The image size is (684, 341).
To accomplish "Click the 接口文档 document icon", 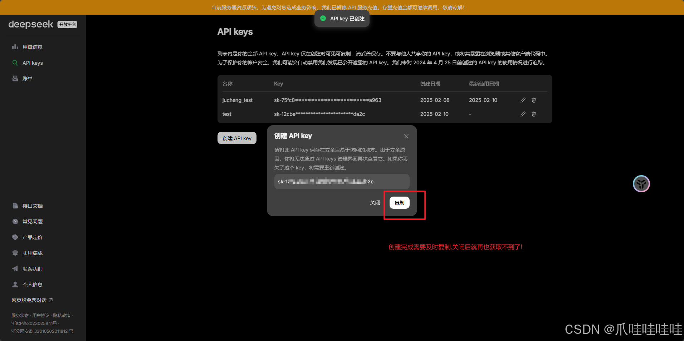I will [x=15, y=206].
